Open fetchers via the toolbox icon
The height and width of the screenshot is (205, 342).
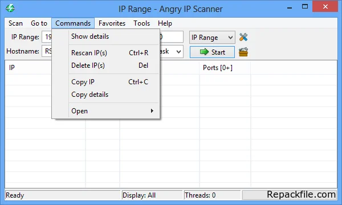(x=243, y=52)
